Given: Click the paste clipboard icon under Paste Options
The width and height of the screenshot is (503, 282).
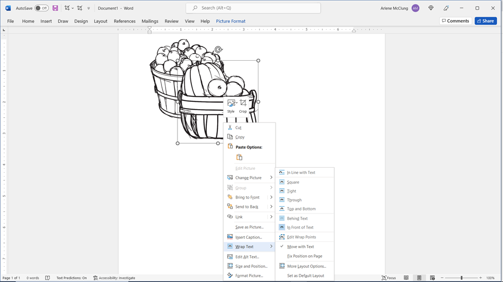Looking at the screenshot, I should coord(239,157).
